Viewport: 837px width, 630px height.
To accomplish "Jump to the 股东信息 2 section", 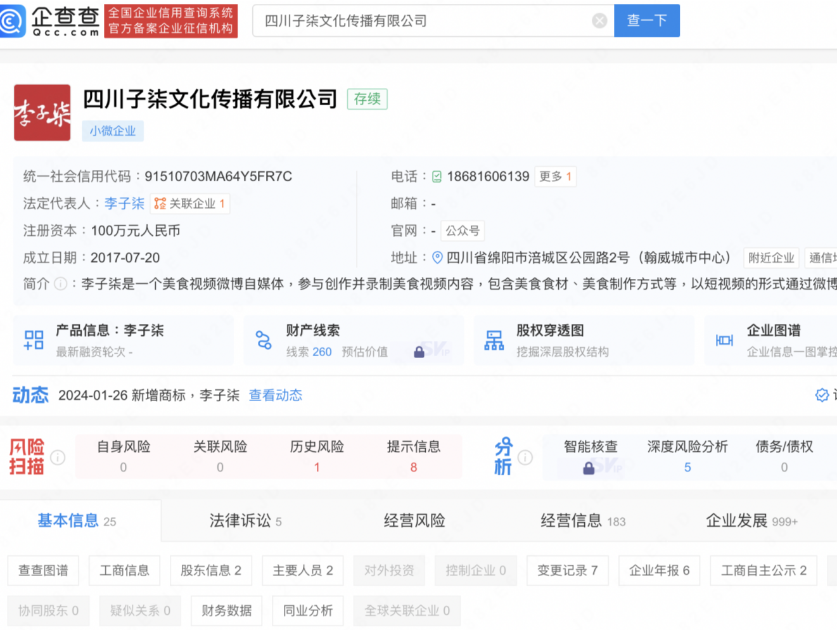I will [x=211, y=570].
